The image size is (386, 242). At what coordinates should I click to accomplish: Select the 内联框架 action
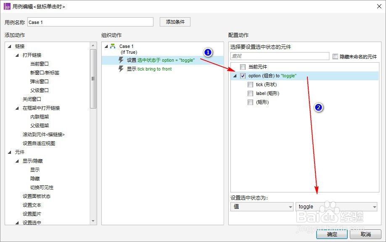click(40, 117)
